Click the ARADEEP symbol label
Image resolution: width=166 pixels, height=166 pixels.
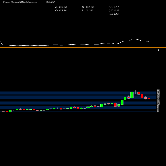click(50, 2)
